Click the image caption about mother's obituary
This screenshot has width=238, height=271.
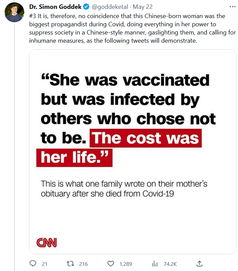[x=124, y=188]
